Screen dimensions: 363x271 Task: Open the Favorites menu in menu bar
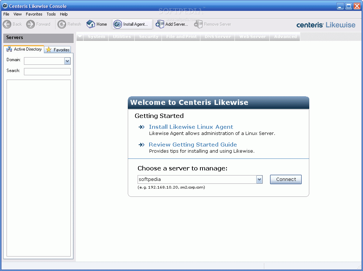[x=34, y=14]
